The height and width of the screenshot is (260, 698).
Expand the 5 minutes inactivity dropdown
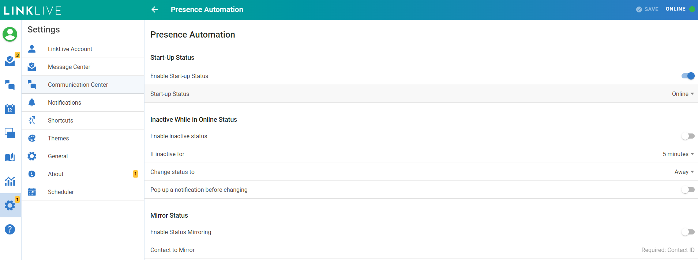pyautogui.click(x=678, y=154)
